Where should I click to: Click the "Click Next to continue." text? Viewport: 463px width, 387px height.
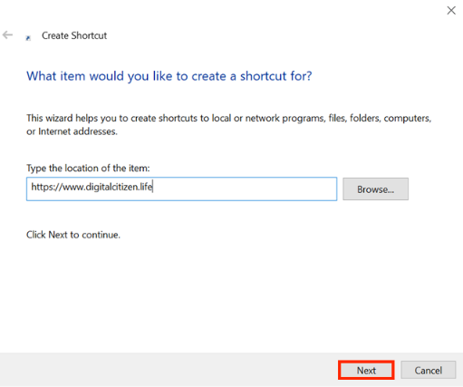[x=73, y=235]
